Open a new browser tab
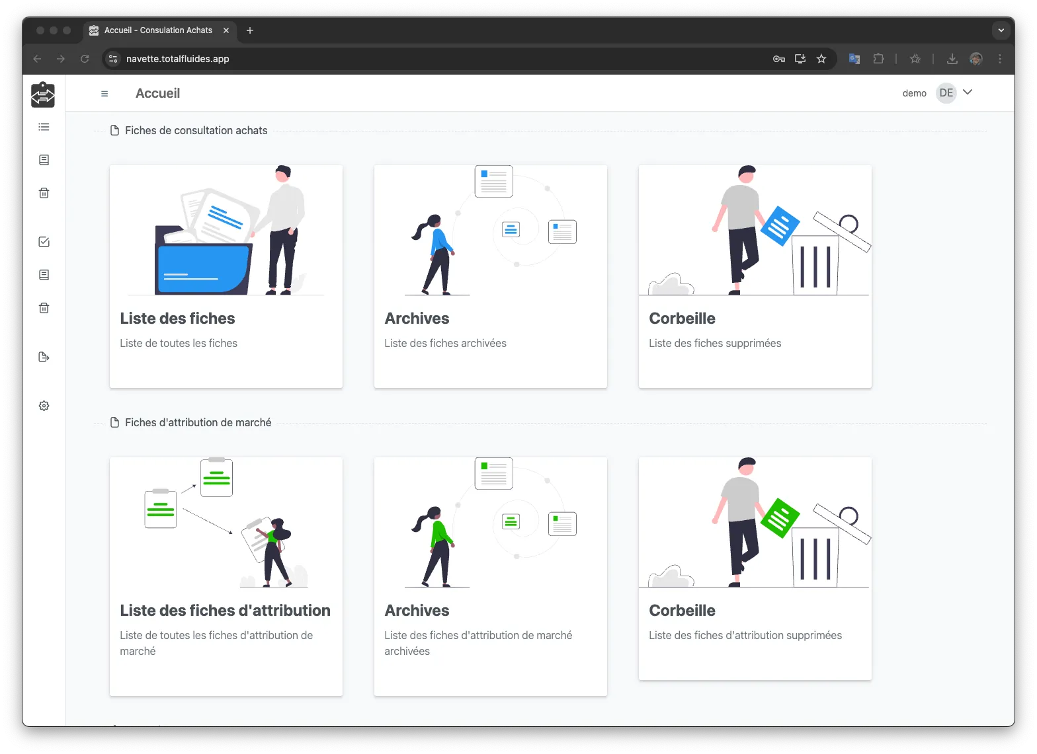 (x=250, y=30)
